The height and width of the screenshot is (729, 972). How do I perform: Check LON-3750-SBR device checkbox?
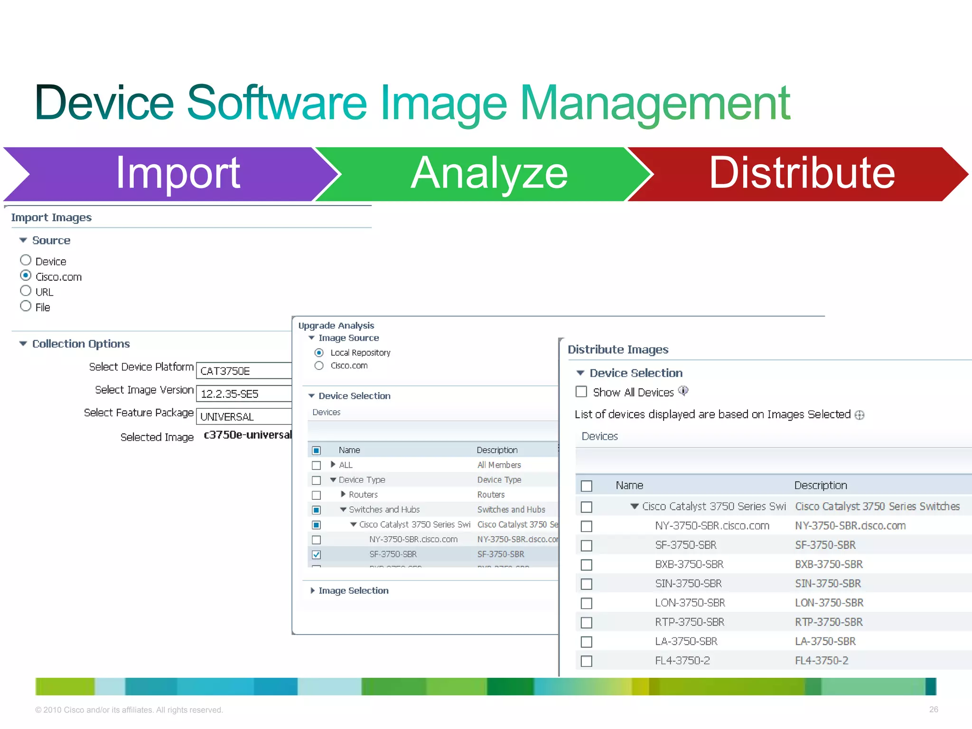(587, 603)
